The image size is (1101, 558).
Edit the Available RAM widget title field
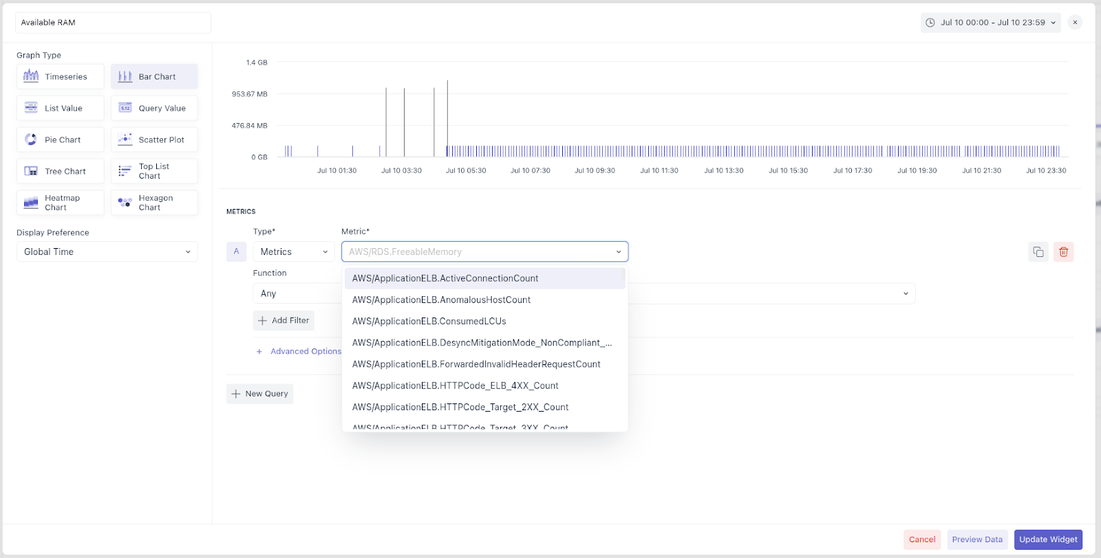(113, 23)
